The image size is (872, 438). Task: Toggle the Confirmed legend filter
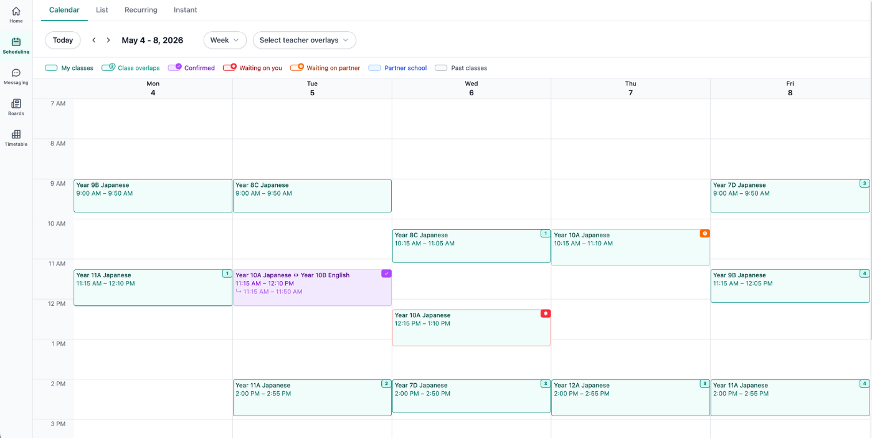pyautogui.click(x=191, y=68)
